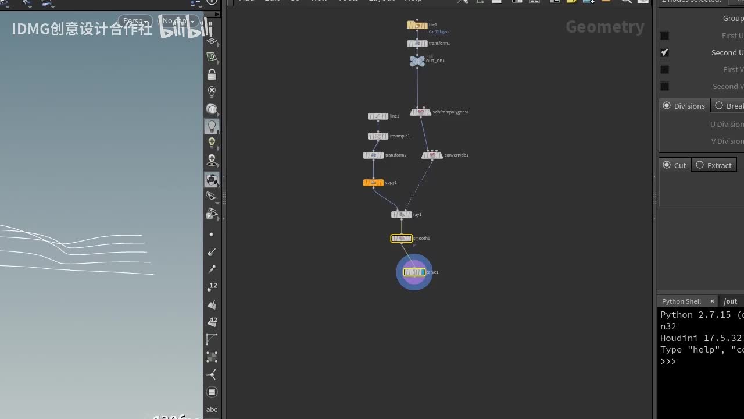Select the ray1 node
This screenshot has height=419, width=744.
(x=401, y=215)
